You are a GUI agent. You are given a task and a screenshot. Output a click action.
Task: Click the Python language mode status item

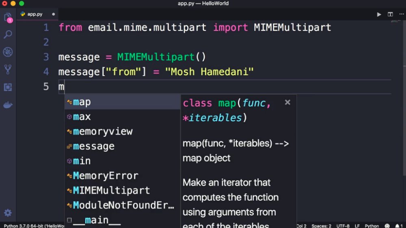point(371,226)
